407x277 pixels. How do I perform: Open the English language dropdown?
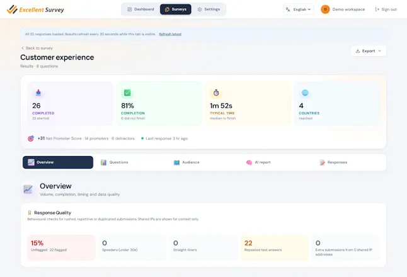(299, 9)
